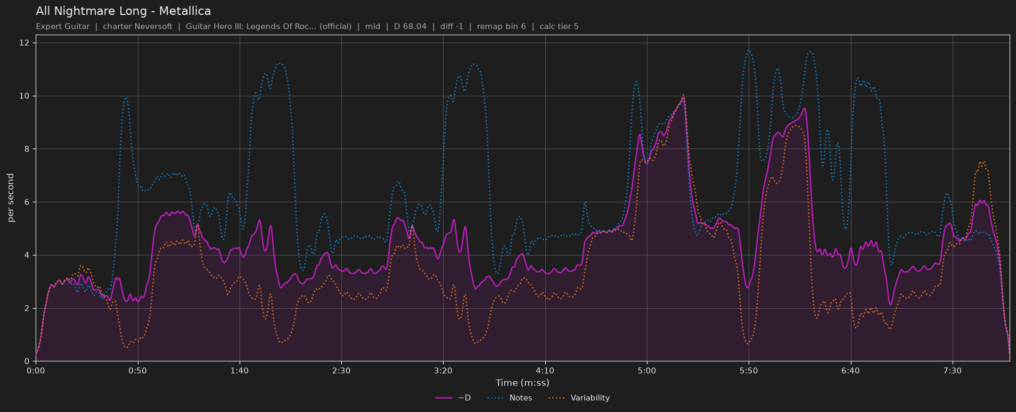Viewport: 1016px width, 412px height.
Task: Click the "Time (m:ss)" x-axis label
Action: [522, 383]
